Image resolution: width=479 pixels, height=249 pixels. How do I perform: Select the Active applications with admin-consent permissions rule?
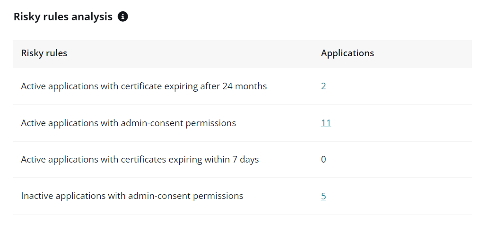(128, 123)
